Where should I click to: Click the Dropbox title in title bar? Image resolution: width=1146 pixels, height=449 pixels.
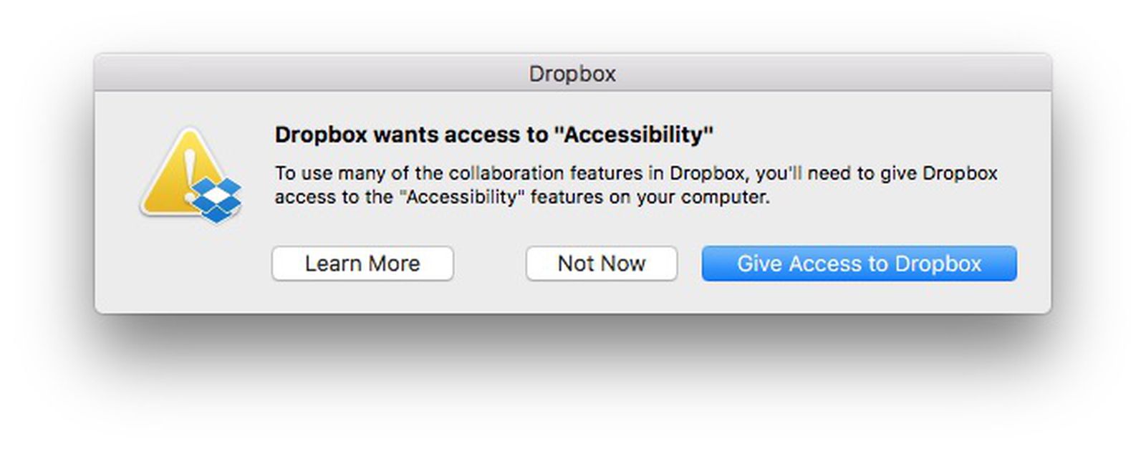tap(572, 74)
